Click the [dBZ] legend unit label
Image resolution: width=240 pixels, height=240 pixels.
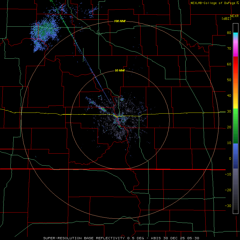coord(226,19)
